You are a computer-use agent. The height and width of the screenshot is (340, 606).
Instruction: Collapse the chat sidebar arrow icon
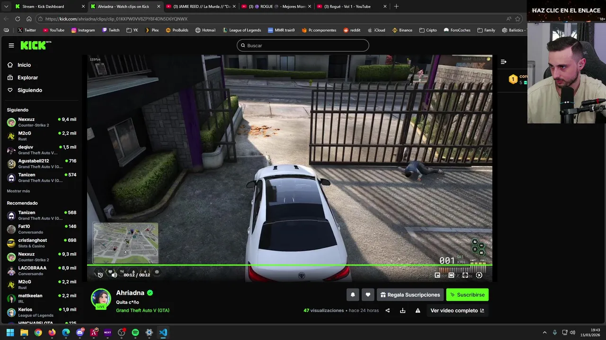(x=503, y=62)
